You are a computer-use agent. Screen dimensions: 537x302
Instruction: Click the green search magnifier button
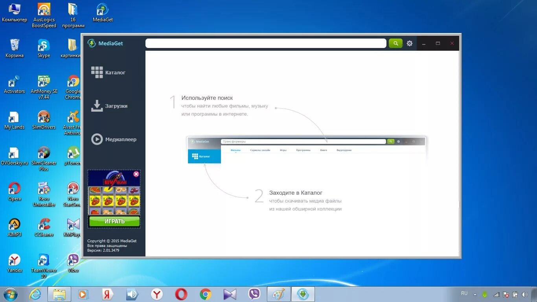(396, 43)
